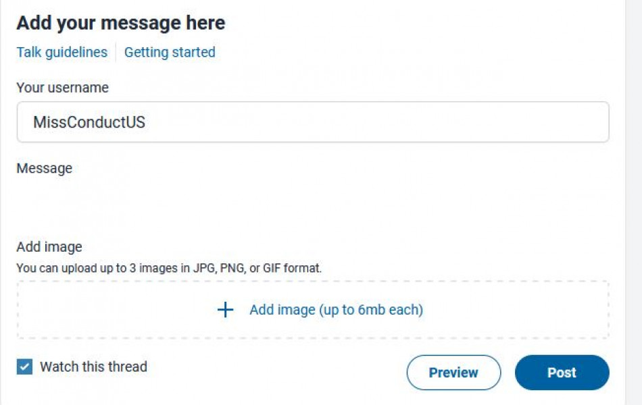Open the Getting started link
The width and height of the screenshot is (642, 405).
(170, 52)
